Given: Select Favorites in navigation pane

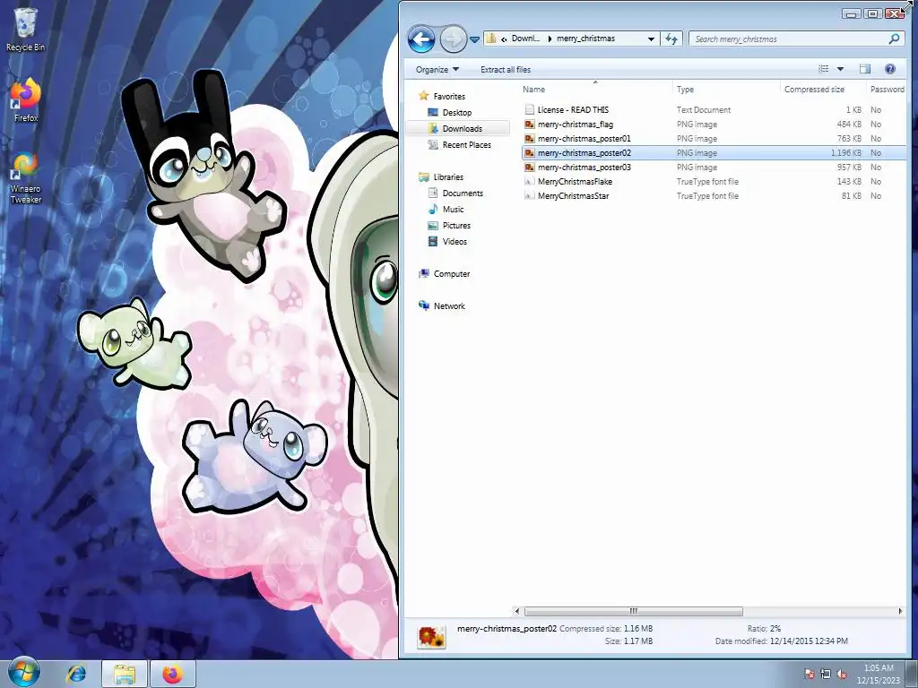Looking at the screenshot, I should point(449,96).
